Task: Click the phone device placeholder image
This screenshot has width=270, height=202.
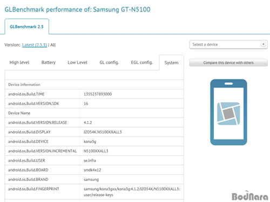Action: tap(228, 112)
